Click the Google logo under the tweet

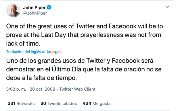pos(53,52)
